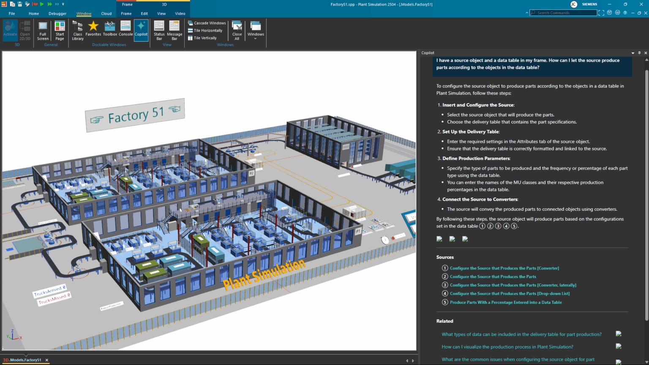The height and width of the screenshot is (365, 649).
Task: Expand the Quick Access Toolbar customization arrow
Action: (x=63, y=4)
